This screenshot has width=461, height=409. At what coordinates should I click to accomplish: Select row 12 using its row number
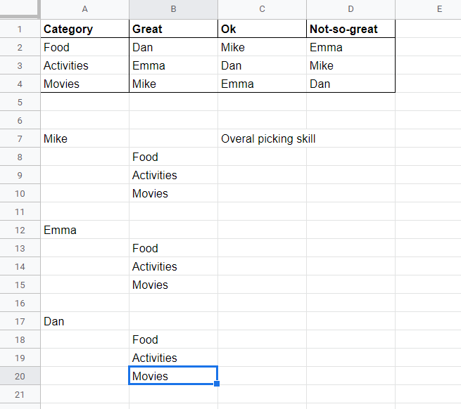point(20,231)
